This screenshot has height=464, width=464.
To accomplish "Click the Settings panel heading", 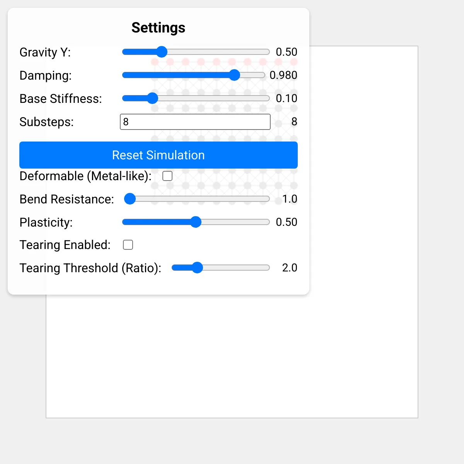I will point(159,28).
